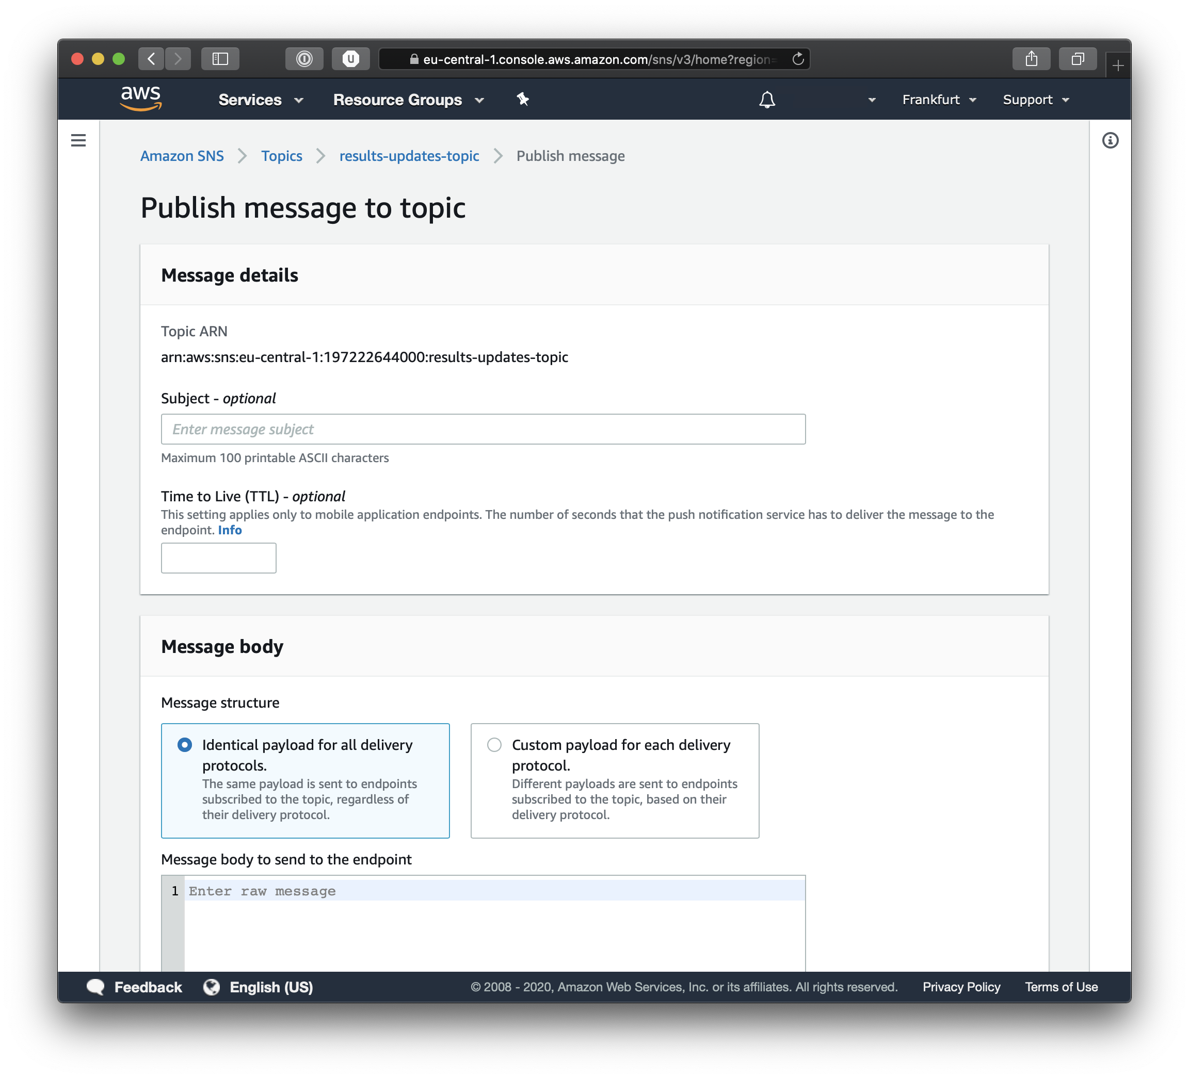Viewport: 1189px width, 1079px height.
Task: Click the Feedback button in footer
Action: (x=135, y=987)
